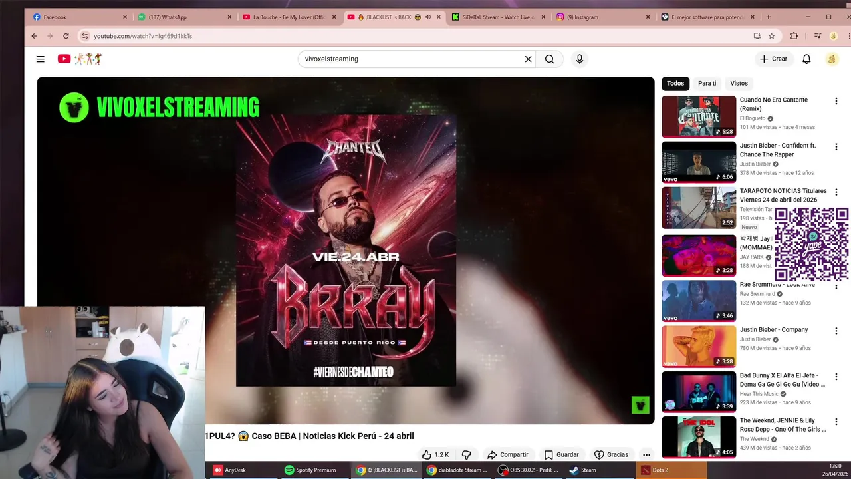Open options menu for Justin Bieber Company
Viewport: 851px width, 479px height.
pyautogui.click(x=836, y=331)
